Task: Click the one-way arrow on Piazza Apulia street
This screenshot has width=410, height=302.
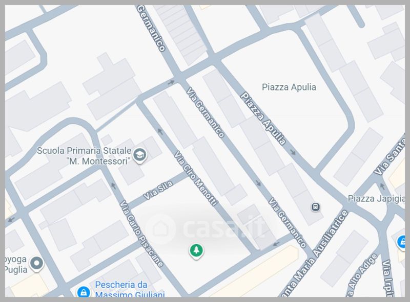Action: pos(293,152)
